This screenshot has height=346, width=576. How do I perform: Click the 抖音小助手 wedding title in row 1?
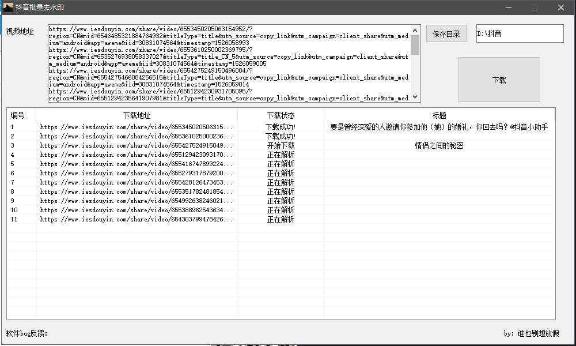[439, 127]
